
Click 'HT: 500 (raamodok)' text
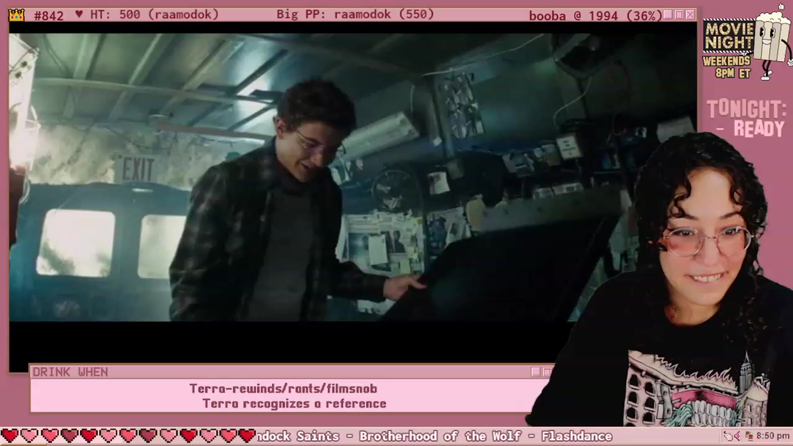154,14
